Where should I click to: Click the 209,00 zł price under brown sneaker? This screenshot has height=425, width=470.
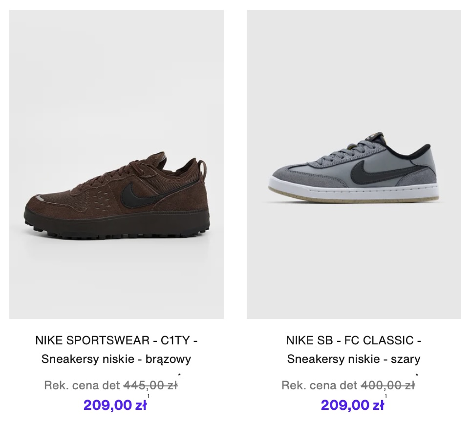click(x=115, y=405)
